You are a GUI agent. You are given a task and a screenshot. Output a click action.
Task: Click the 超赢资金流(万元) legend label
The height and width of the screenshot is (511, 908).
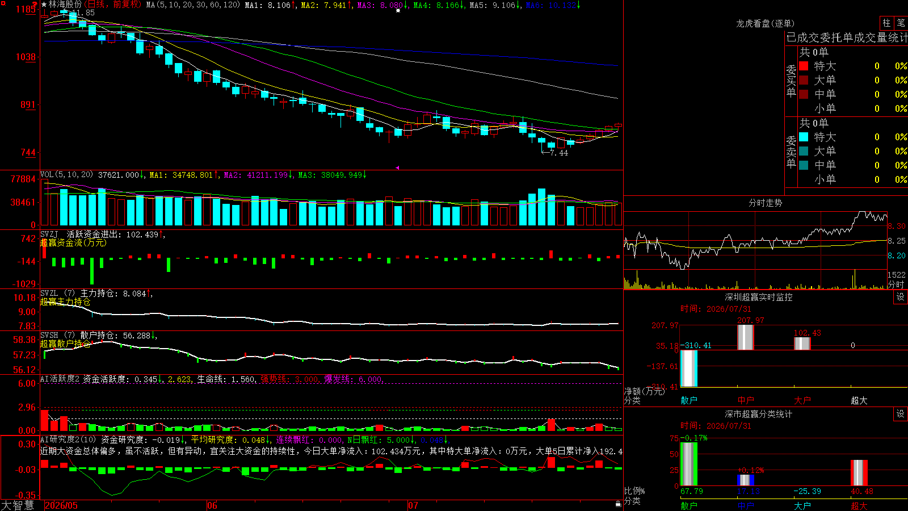coord(73,242)
